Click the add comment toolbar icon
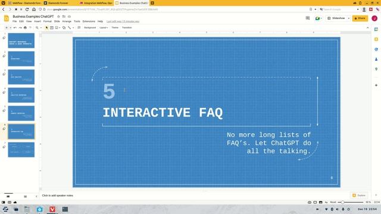The width and height of the screenshot is (381, 214). point(79,28)
